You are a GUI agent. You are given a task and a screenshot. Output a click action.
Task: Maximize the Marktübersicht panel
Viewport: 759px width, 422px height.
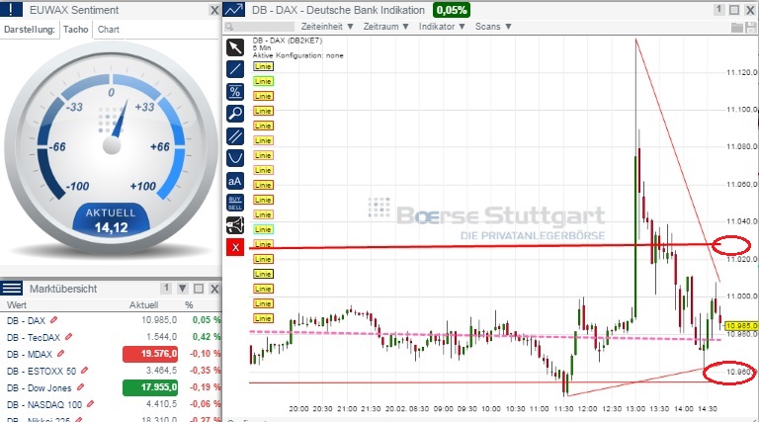click(199, 289)
